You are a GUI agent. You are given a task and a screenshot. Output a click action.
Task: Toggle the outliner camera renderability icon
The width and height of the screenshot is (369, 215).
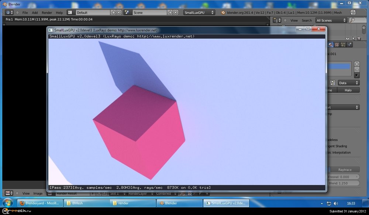pos(358,38)
